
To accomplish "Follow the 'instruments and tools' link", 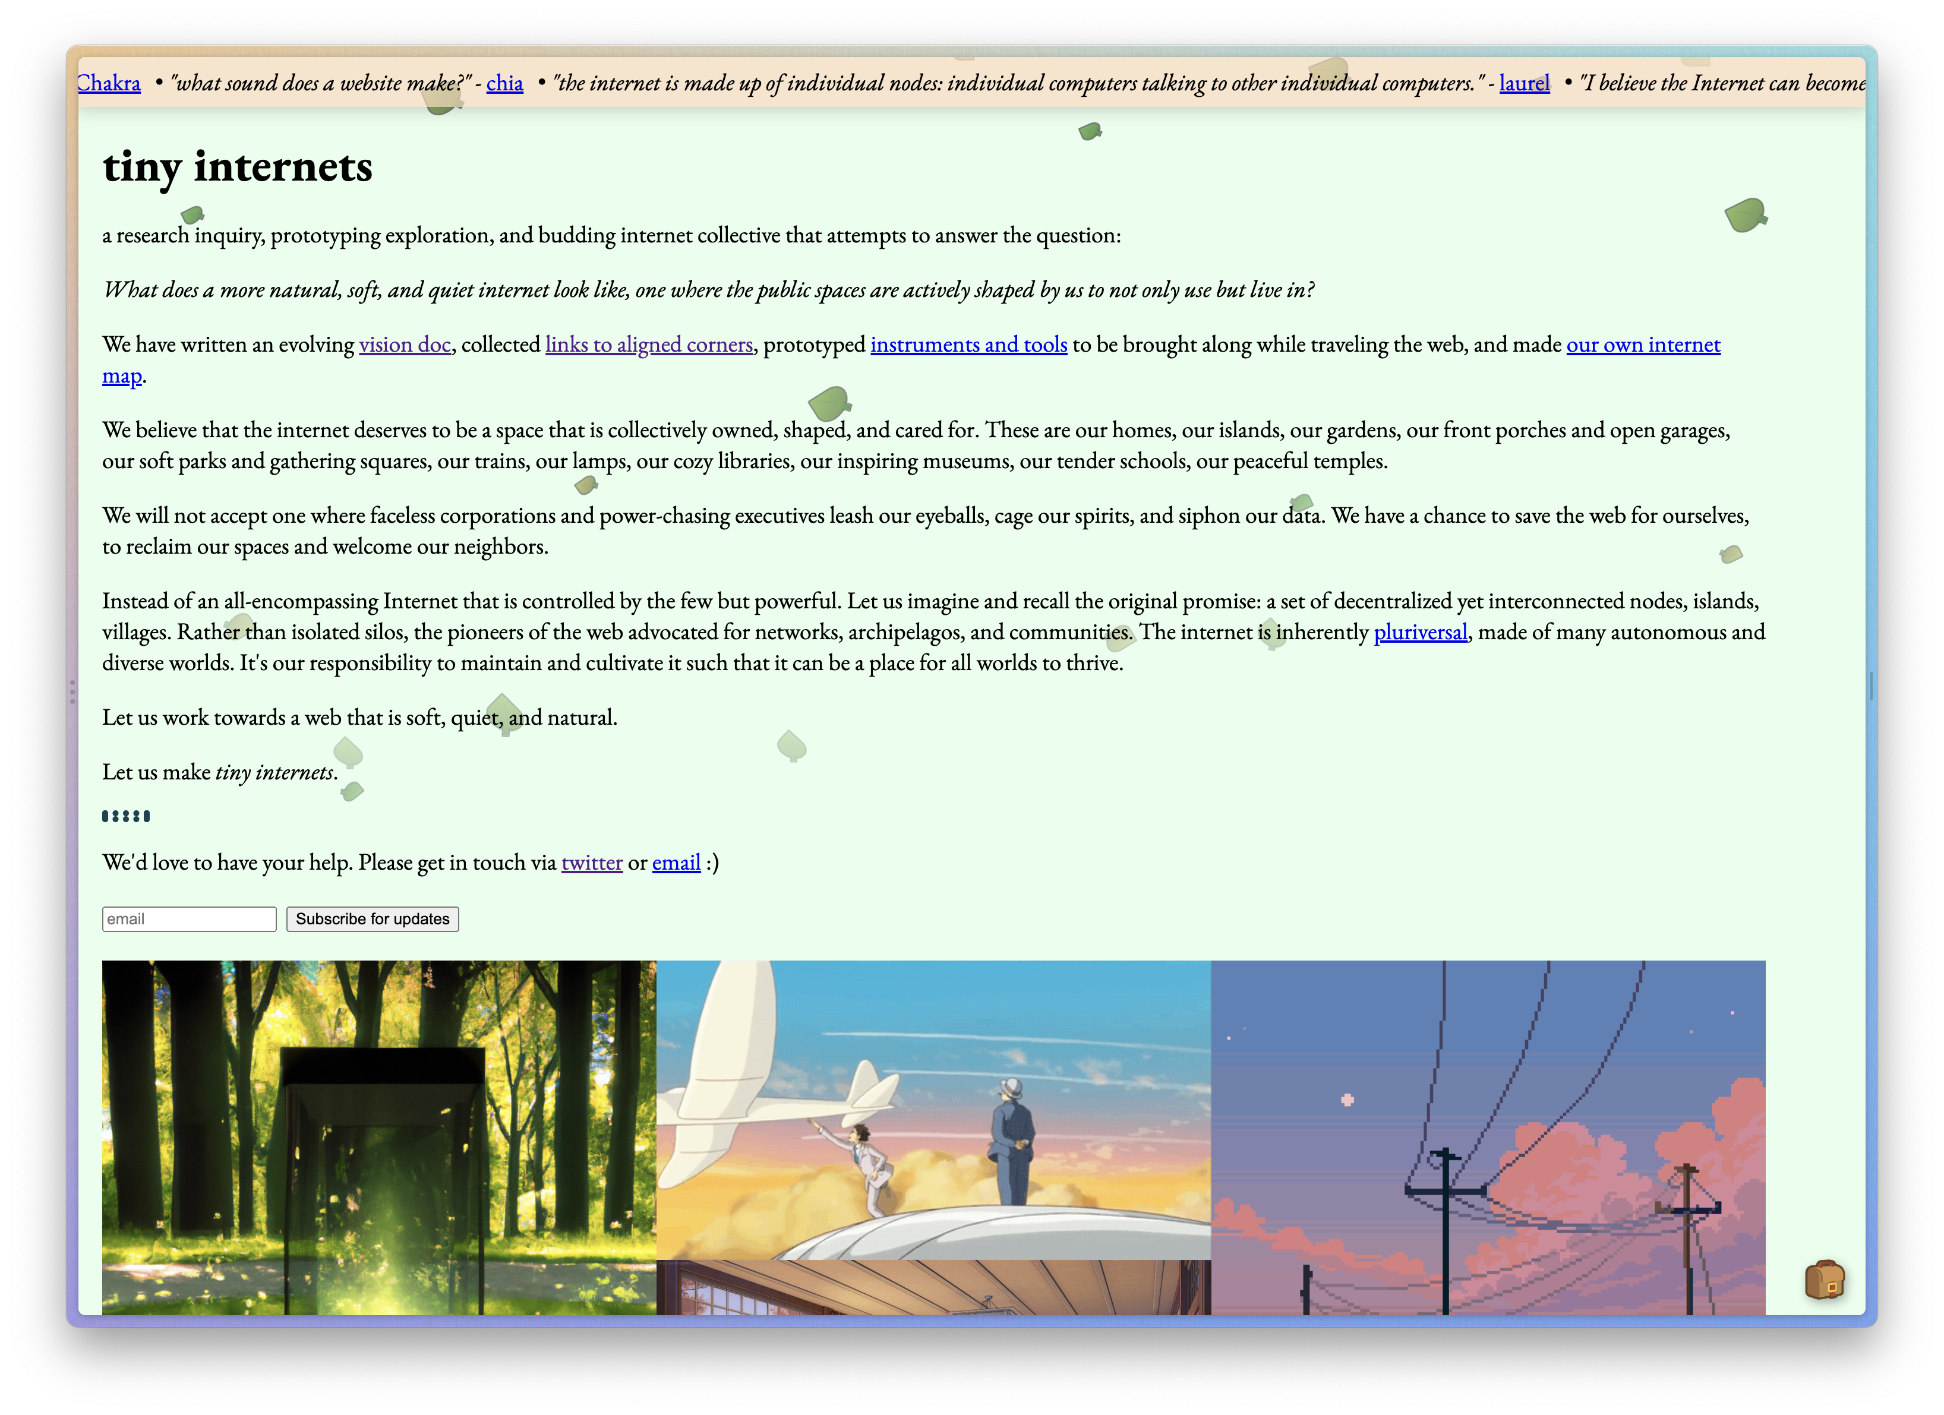I will (x=968, y=345).
